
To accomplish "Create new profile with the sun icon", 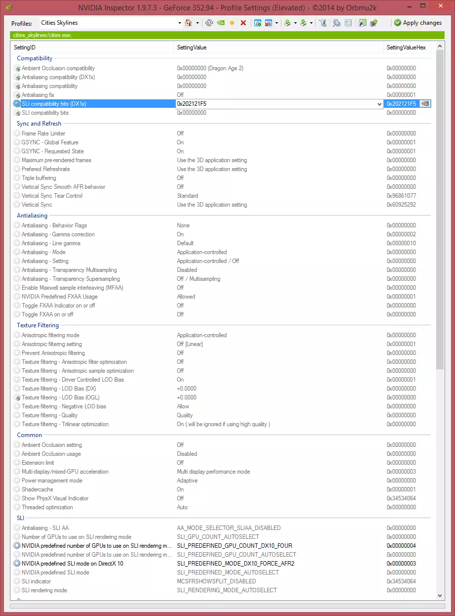I will point(232,23).
